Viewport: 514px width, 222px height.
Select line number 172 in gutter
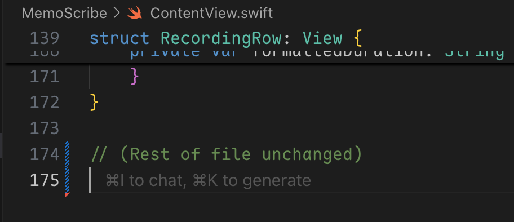[x=45, y=103]
